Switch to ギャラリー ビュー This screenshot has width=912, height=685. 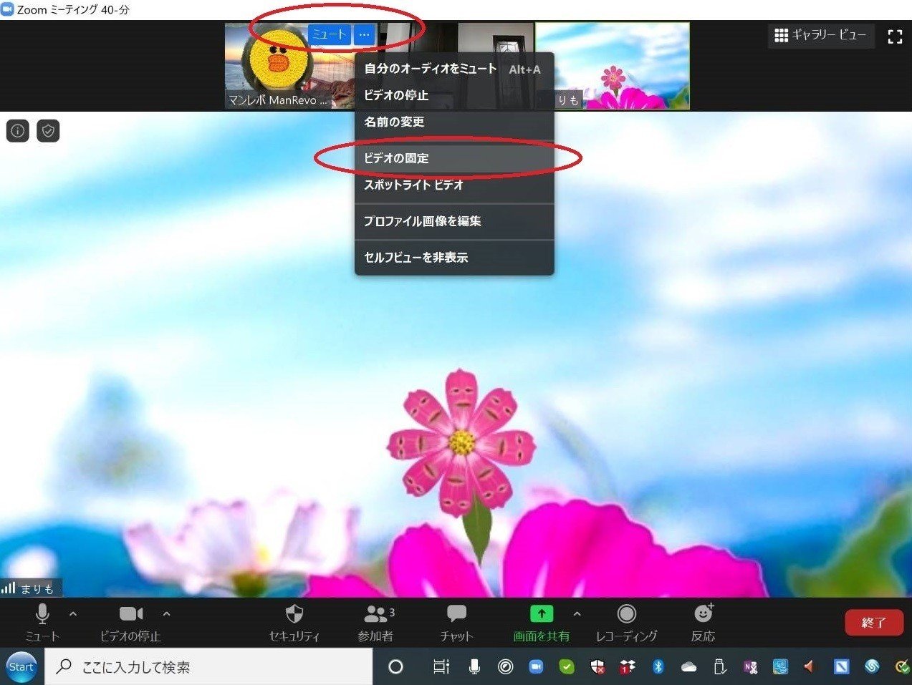tap(820, 35)
